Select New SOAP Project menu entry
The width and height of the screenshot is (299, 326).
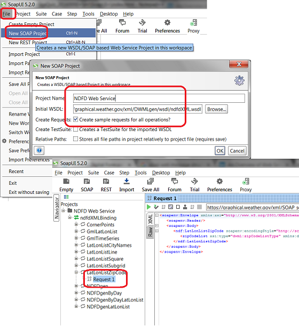pos(49,33)
